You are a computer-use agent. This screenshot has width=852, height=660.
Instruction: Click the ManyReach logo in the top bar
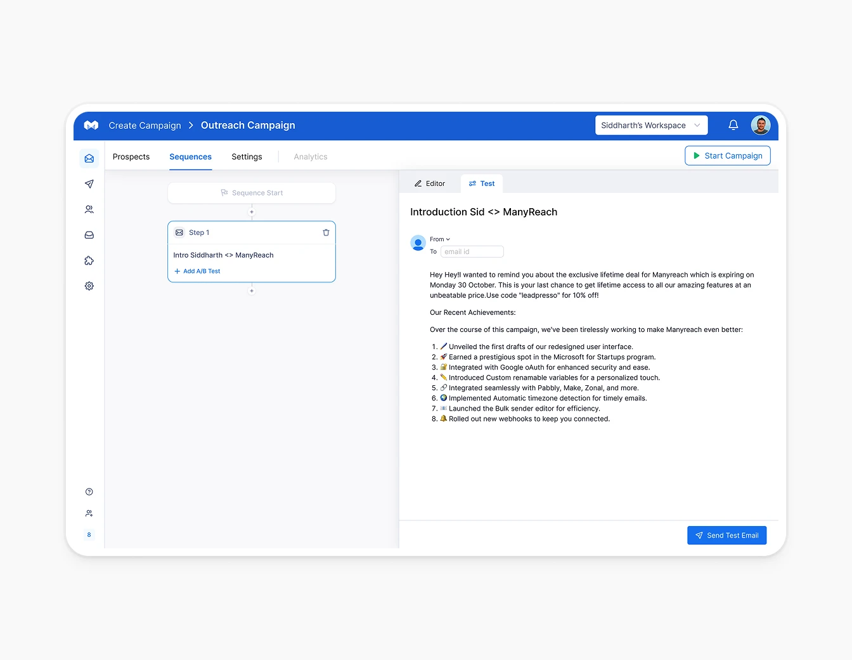coord(91,125)
